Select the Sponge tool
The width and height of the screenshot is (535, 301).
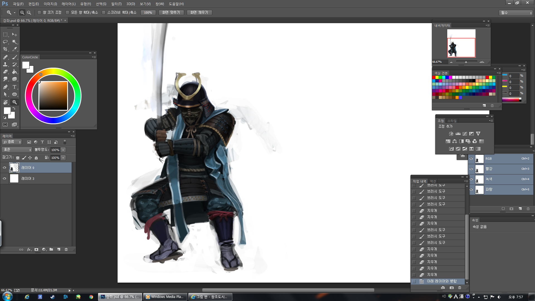pos(14,79)
